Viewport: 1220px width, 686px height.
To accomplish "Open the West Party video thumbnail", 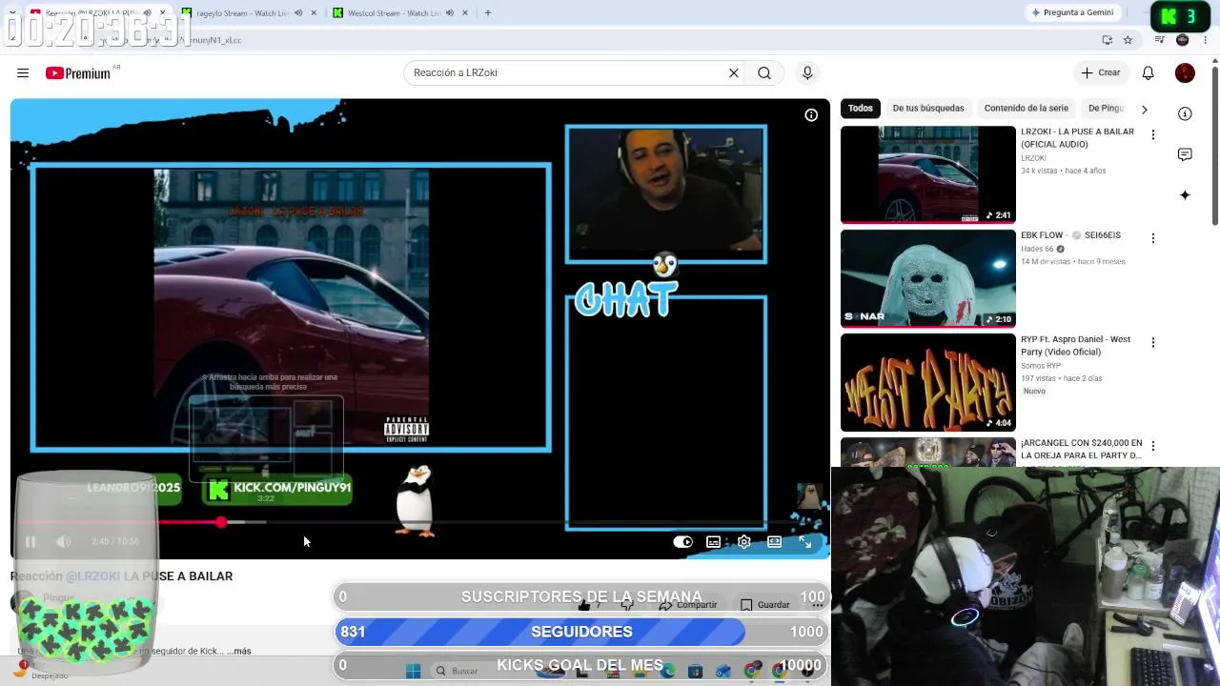I will 928,382.
